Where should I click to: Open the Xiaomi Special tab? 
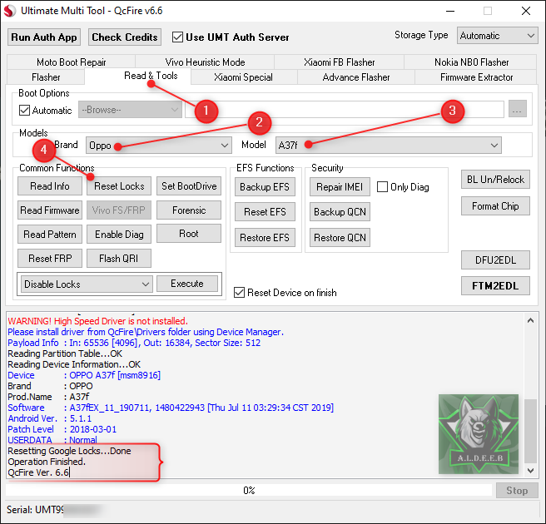point(243,77)
